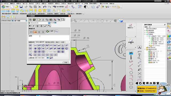Open the tolerance standard dropdown
This screenshot has width=171, height=96.
(48, 58)
